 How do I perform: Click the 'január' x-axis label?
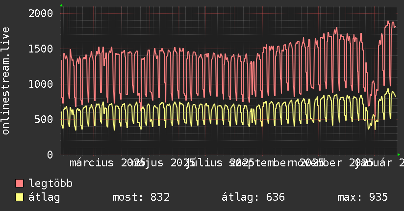375,163
